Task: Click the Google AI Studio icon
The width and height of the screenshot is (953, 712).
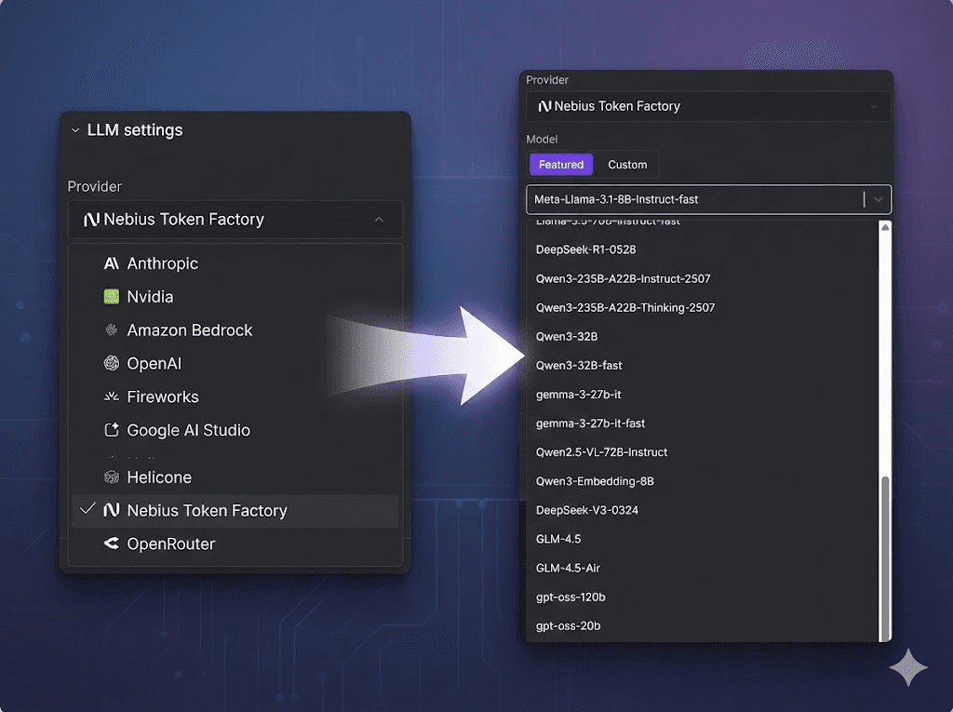Action: pyautogui.click(x=112, y=430)
